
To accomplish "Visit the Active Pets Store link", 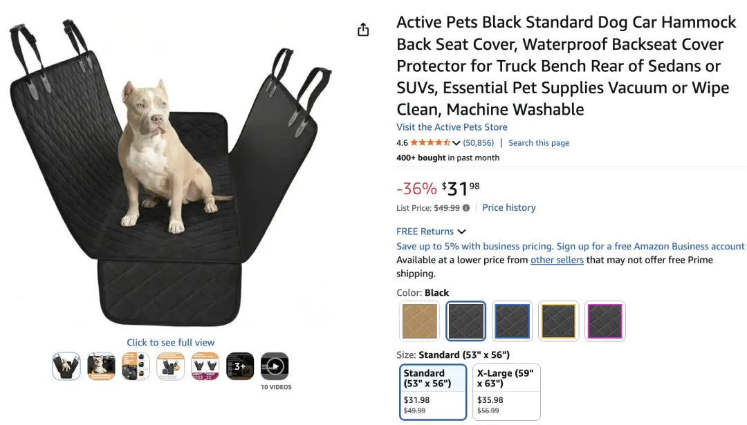I will pyautogui.click(x=452, y=127).
